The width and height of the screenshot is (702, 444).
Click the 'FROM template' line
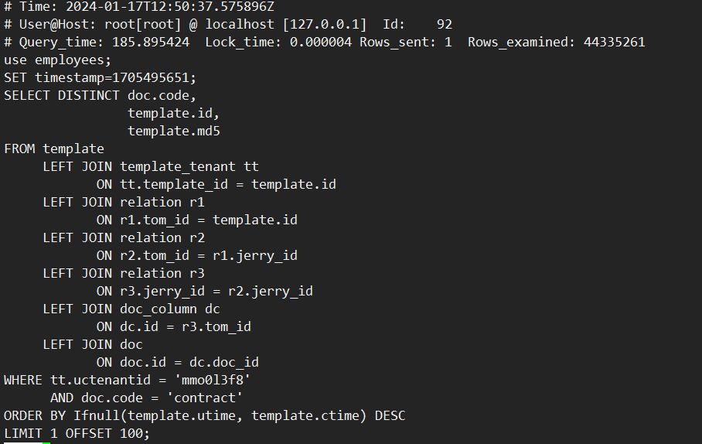[54, 149]
